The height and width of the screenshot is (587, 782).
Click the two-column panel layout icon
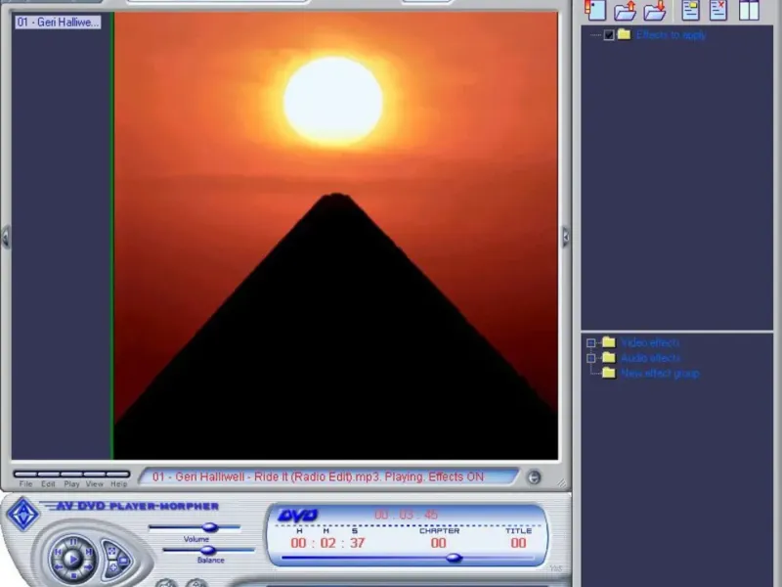[x=749, y=11]
